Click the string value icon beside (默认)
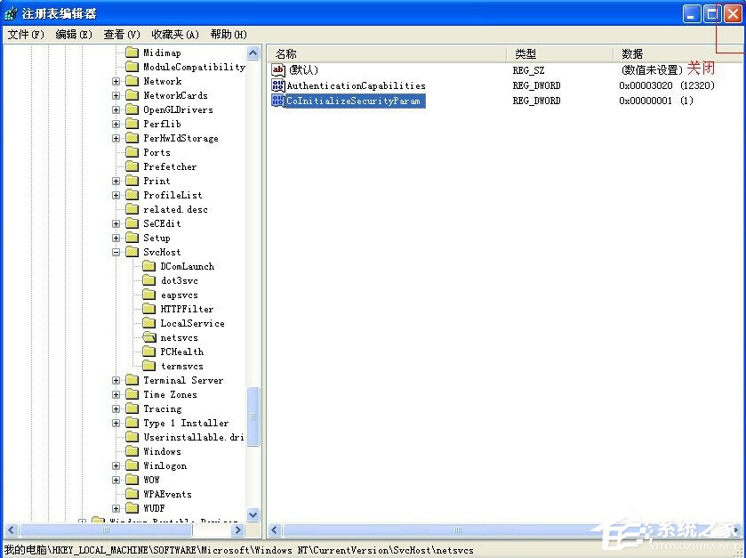 tap(277, 69)
